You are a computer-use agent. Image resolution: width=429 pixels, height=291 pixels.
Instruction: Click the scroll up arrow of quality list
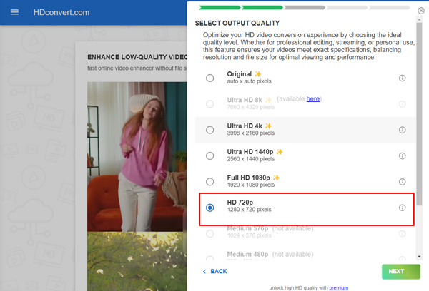tap(419, 20)
